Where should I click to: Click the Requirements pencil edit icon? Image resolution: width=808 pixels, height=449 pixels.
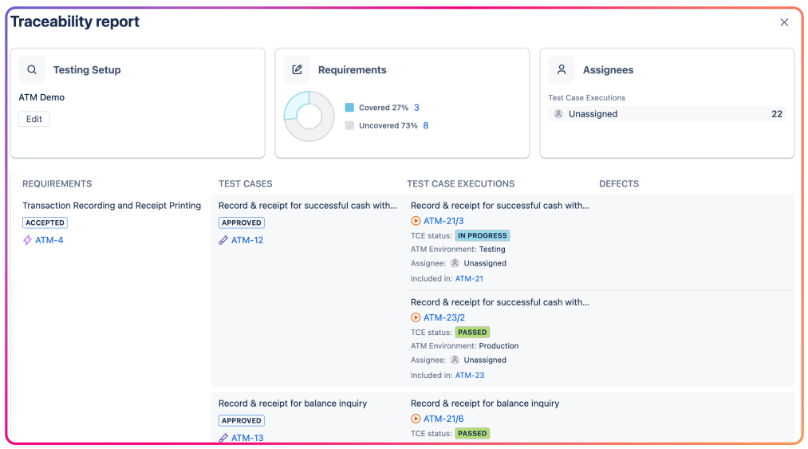click(297, 70)
